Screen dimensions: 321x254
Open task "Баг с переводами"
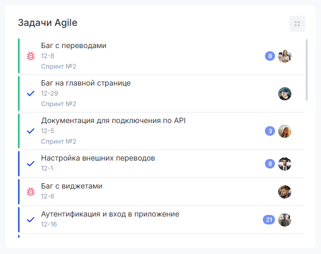click(x=74, y=46)
